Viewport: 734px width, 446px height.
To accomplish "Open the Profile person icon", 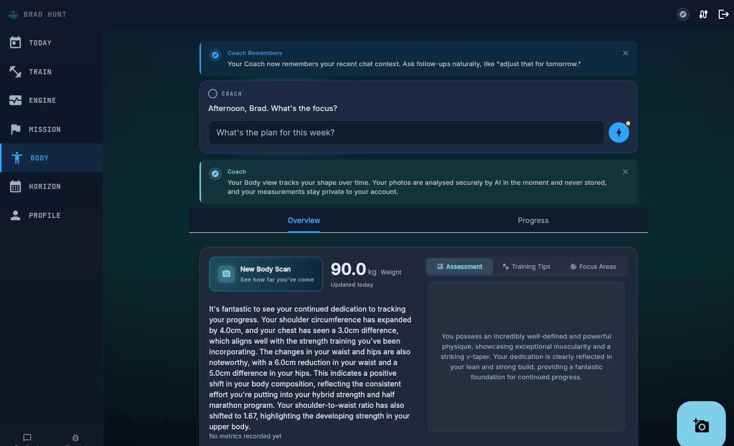I will tap(15, 215).
